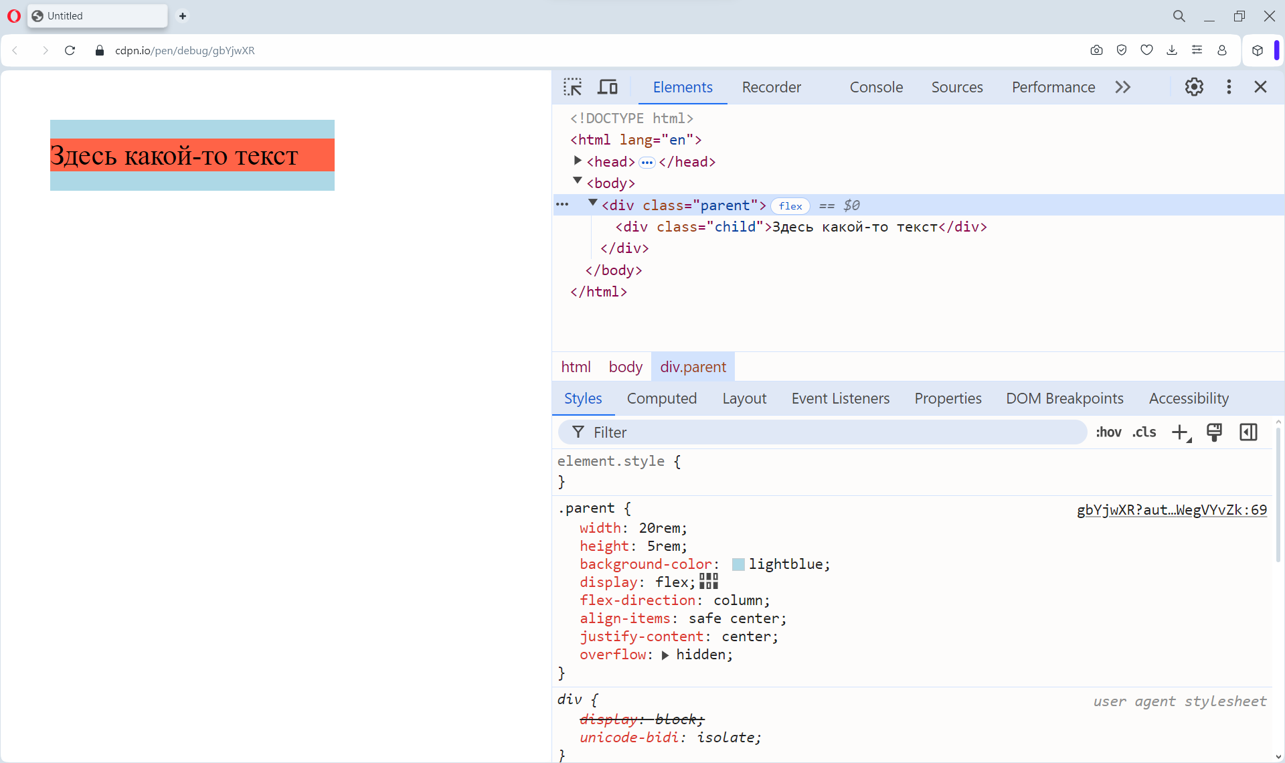
Task: Expand the overflow hidden property
Action: click(x=665, y=655)
